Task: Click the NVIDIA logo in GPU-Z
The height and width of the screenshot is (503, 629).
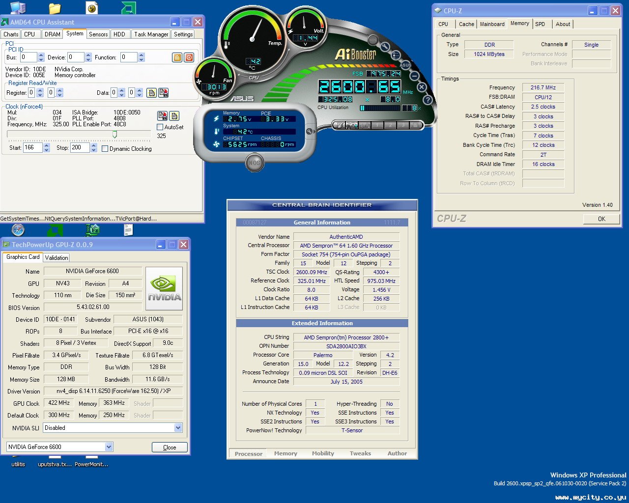Action: (164, 288)
